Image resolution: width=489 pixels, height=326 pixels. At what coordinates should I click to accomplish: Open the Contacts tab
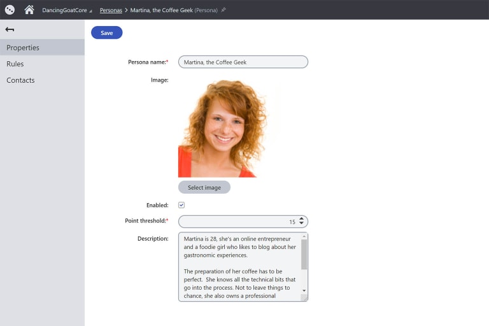coord(42,80)
